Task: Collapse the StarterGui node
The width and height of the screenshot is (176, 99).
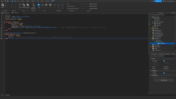Action: point(151,38)
